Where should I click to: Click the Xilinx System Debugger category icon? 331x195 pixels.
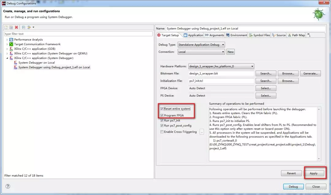pyautogui.click(x=11, y=58)
